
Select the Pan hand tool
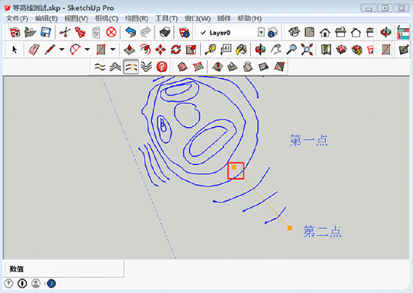276,49
